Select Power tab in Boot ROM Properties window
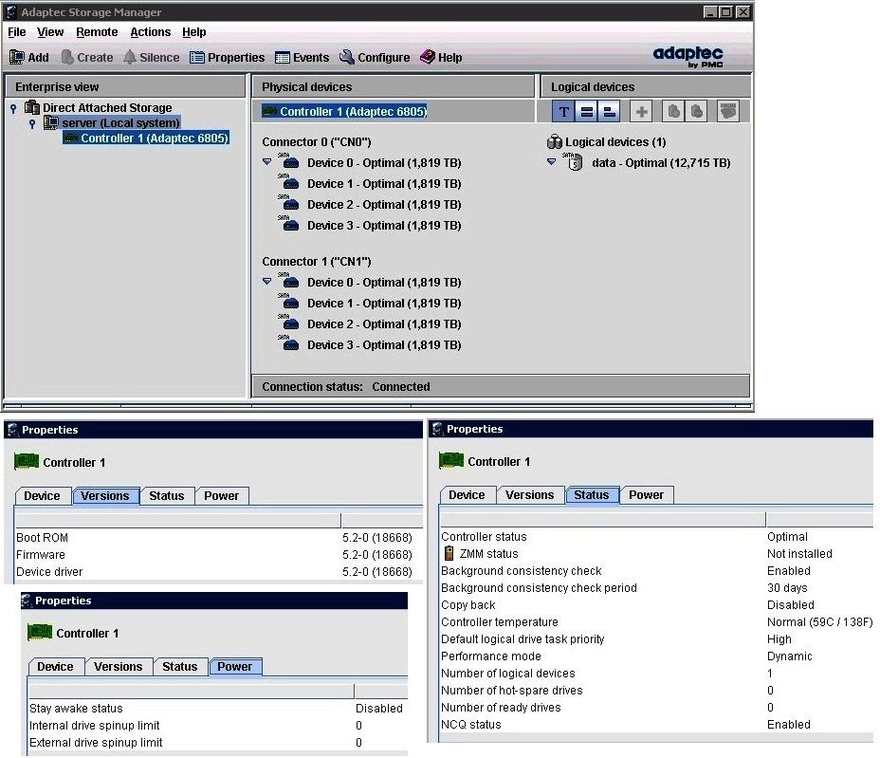Viewport: 880px width, 758px height. pyautogui.click(x=222, y=496)
